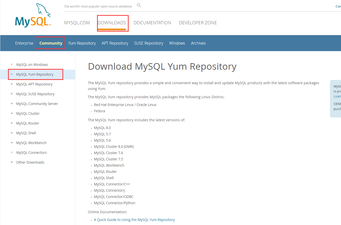Image resolution: width=341 pixels, height=225 pixels.
Task: Open MySQL Workbench sidebar link
Action: [31, 143]
